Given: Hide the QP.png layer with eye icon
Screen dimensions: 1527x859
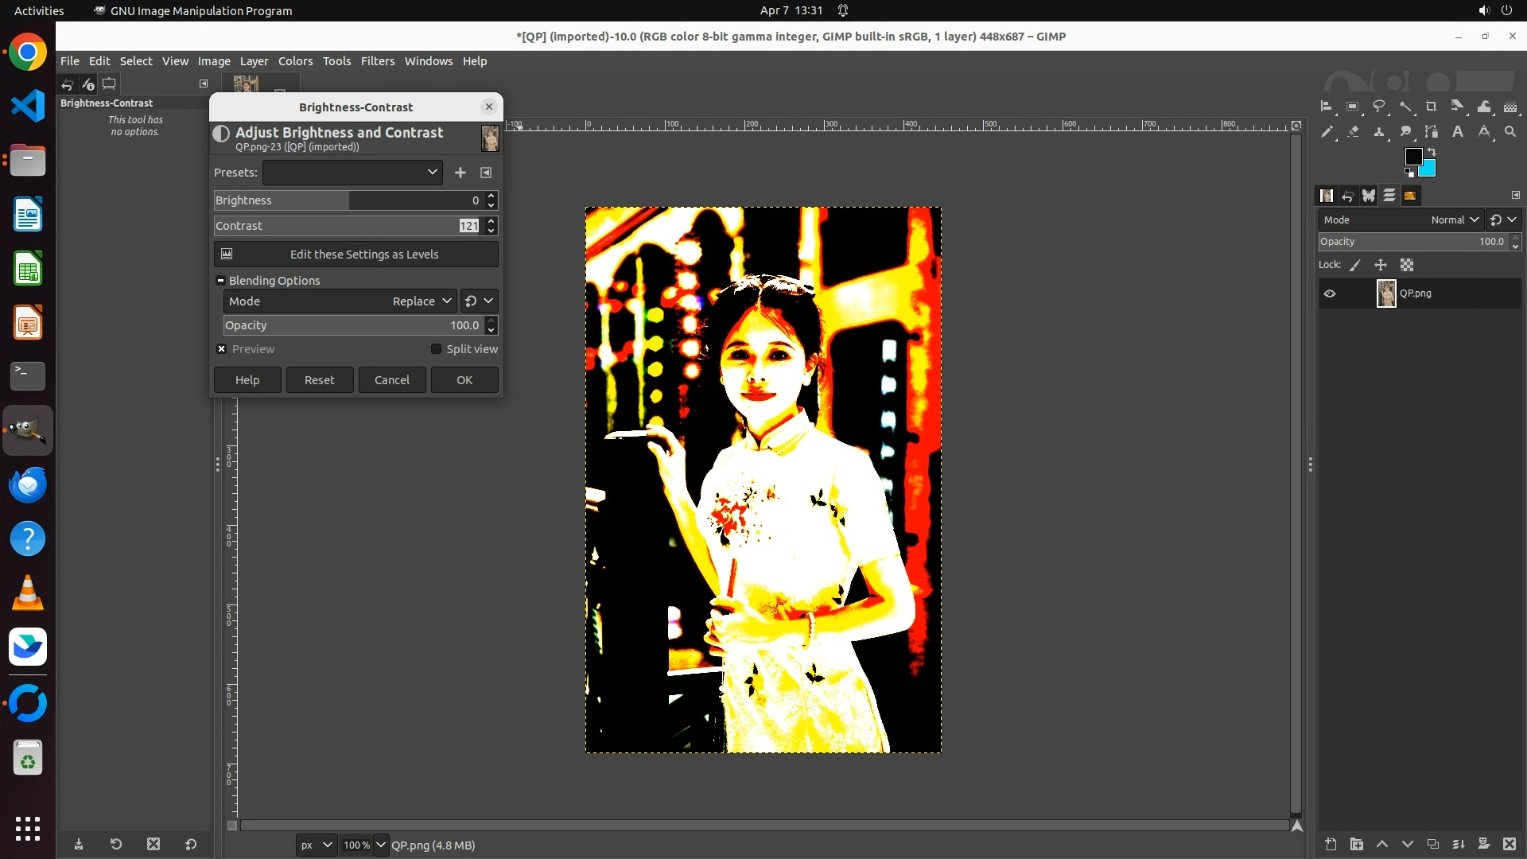Looking at the screenshot, I should point(1330,293).
